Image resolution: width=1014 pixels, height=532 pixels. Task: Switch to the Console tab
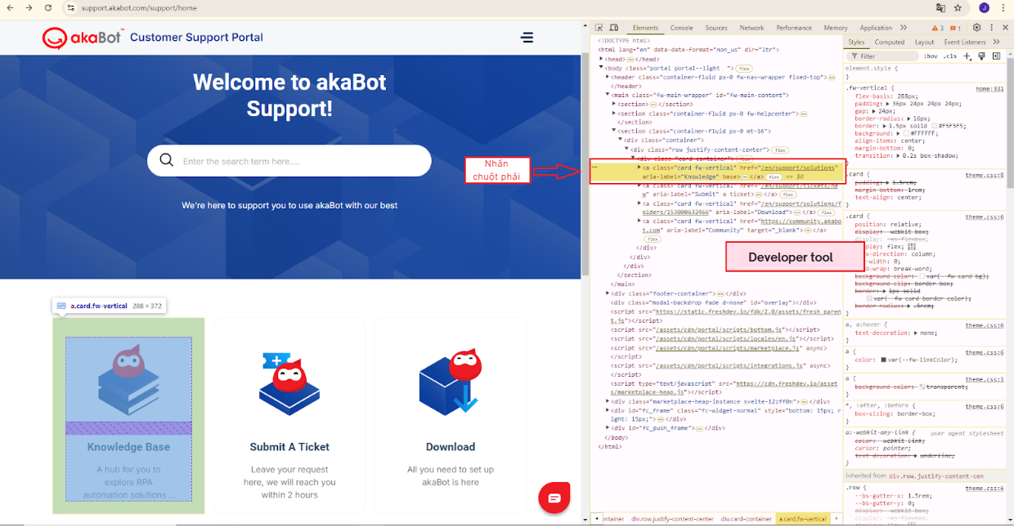(682, 28)
